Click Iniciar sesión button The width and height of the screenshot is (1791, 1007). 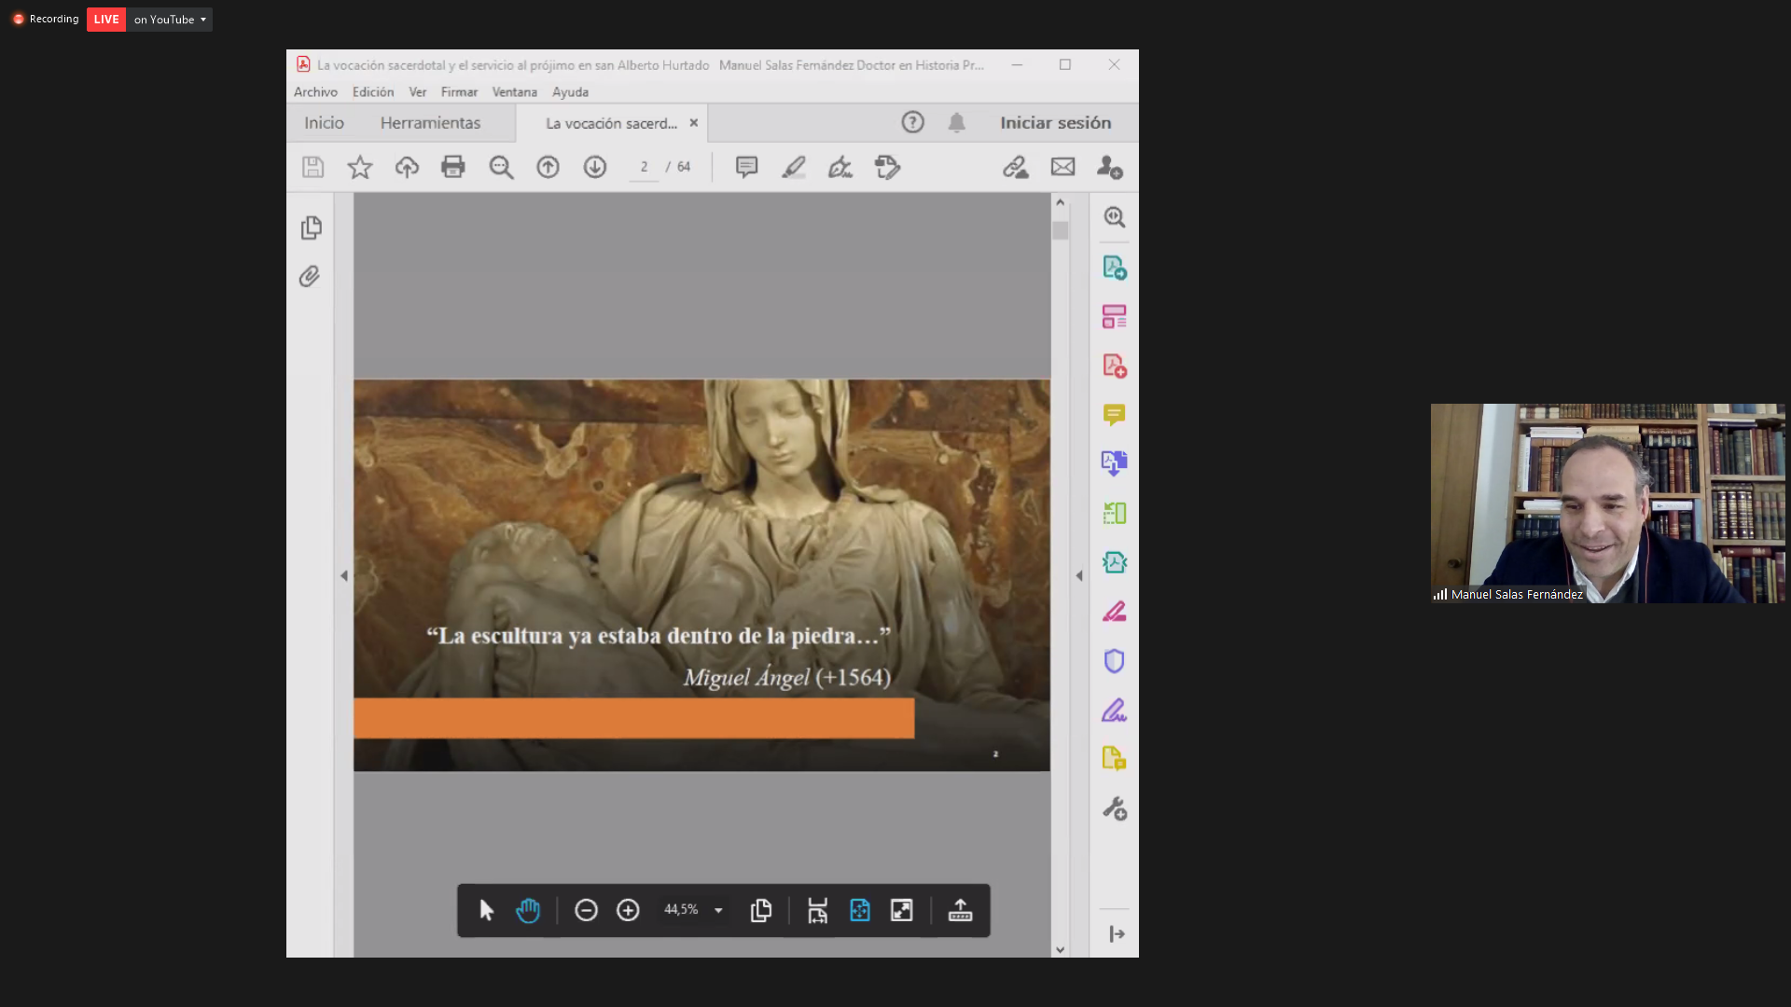(1056, 123)
